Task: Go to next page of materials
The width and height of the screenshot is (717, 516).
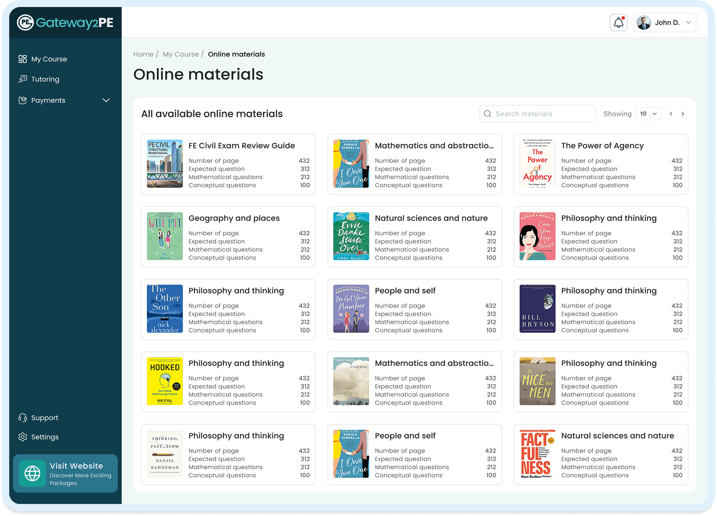Action: pos(683,114)
